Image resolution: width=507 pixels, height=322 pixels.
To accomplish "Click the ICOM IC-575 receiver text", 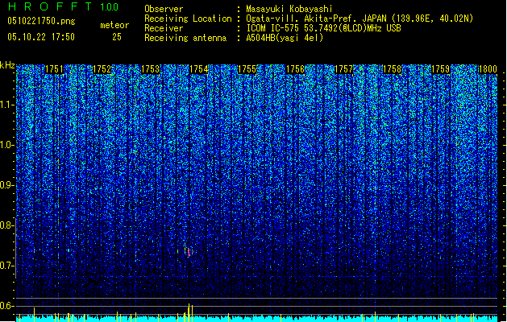I will click(323, 28).
